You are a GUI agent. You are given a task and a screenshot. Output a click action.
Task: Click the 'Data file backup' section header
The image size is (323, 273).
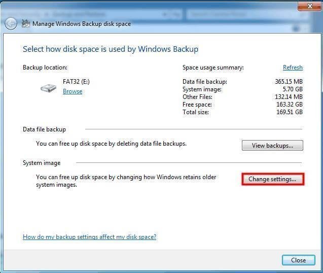point(44,129)
